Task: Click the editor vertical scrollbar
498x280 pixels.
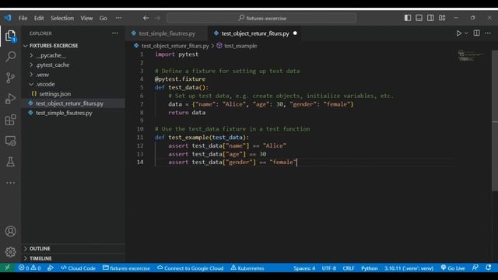Action: pos(495,121)
